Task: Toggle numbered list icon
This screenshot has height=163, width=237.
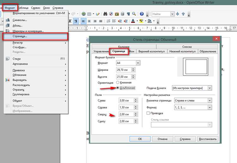Action: pyautogui.click(x=108, y=21)
